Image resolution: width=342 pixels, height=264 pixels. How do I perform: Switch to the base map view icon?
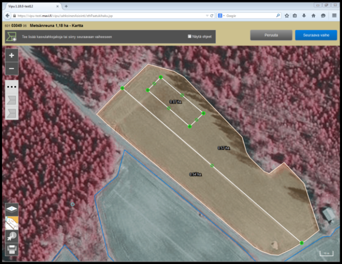(11, 222)
